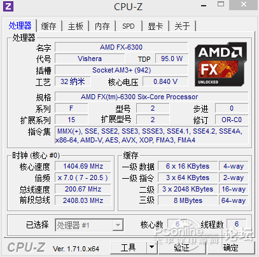Viewport: 259px width, 257px height.
Task: Click the AMD FX Unlocked processor logo
Action: pyautogui.click(x=221, y=64)
